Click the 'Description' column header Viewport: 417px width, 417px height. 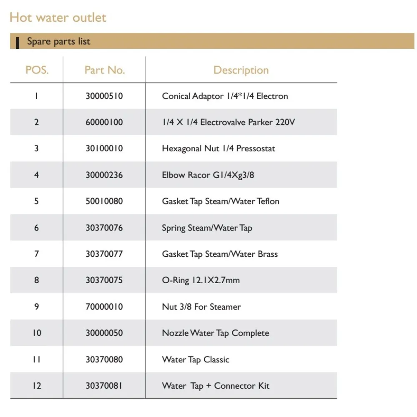coord(241,70)
